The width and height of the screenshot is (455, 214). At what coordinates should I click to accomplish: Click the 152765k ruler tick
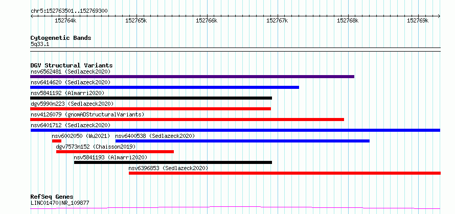click(136, 20)
